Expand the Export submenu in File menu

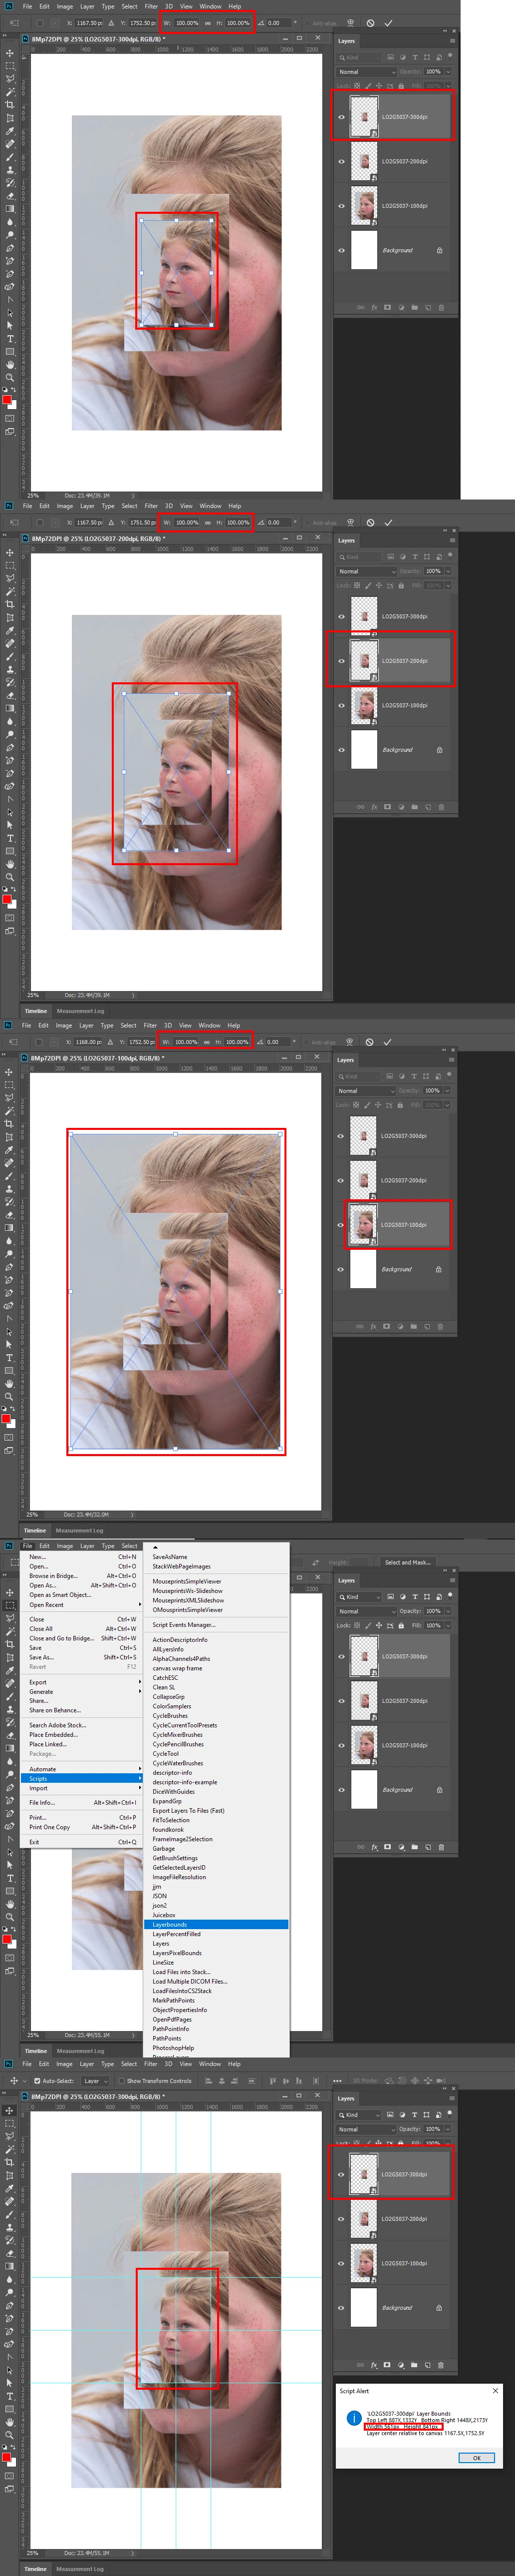[81, 1683]
